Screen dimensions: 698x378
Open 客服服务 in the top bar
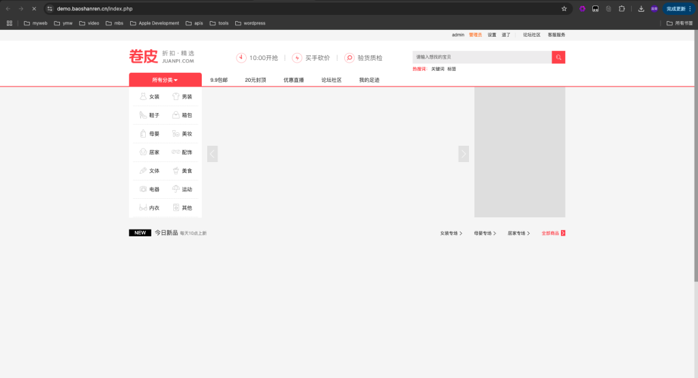pos(556,35)
